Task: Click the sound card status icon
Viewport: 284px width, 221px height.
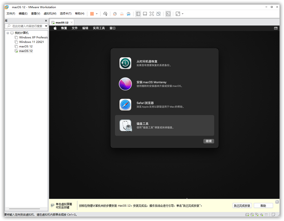Action: point(262,215)
